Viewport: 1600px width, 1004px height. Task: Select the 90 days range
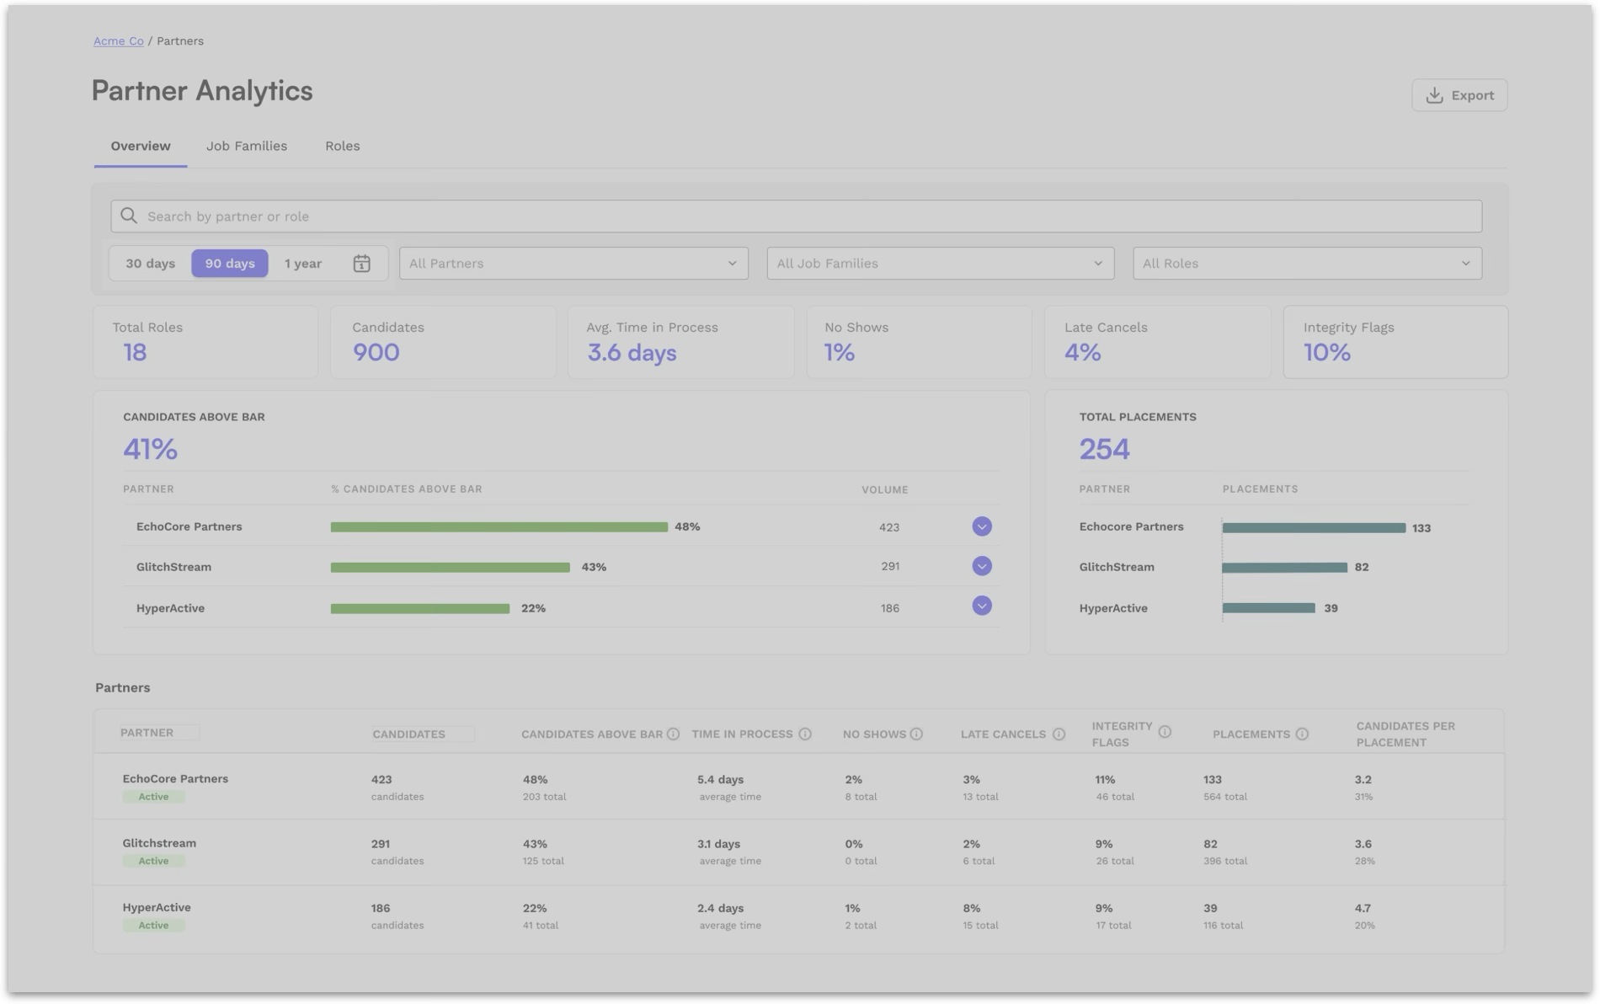coord(229,264)
